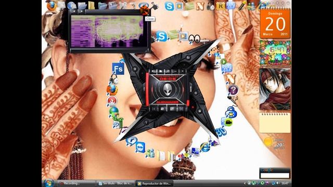This screenshot has height=187, width=333.
Task: Open the media player icon in top dock
Action: coord(179,6)
